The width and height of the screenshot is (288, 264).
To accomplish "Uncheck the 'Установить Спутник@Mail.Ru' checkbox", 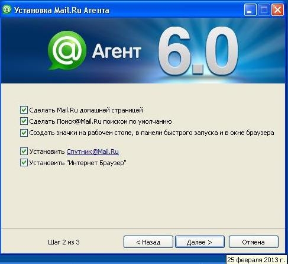I will tap(24, 152).
